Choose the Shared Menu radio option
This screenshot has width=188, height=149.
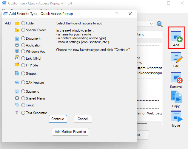(x=23, y=98)
